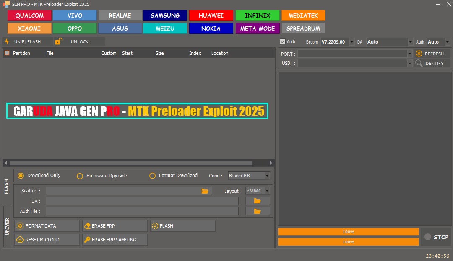This screenshot has width=453, height=261.
Task: Open the OPPO brand tab
Action: 75,28
